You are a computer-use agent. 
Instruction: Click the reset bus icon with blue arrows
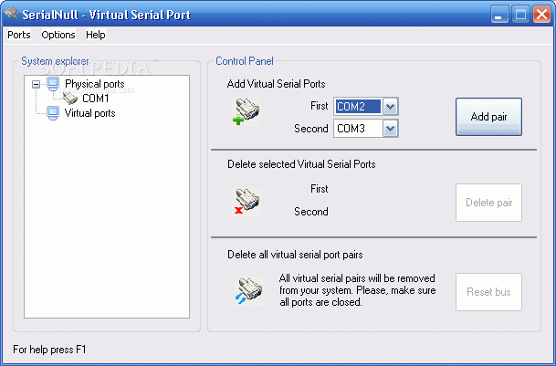coord(249,291)
